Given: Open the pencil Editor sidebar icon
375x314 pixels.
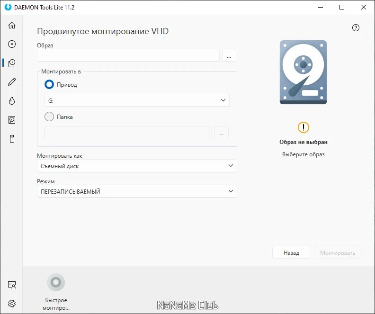Looking at the screenshot, I should coord(12,82).
